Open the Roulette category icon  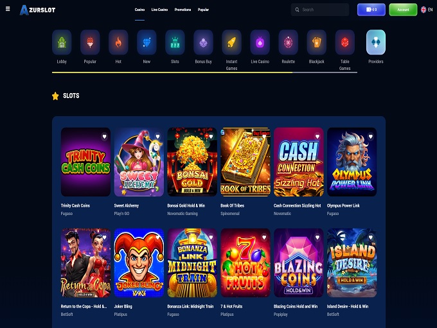pos(288,42)
